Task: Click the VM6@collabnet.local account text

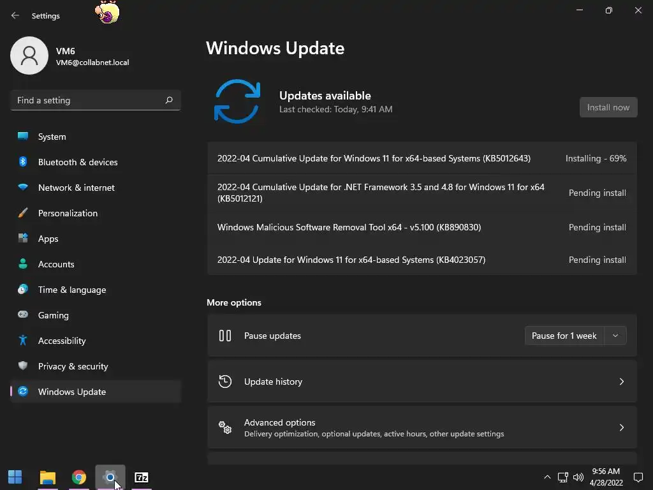Action: (92, 63)
